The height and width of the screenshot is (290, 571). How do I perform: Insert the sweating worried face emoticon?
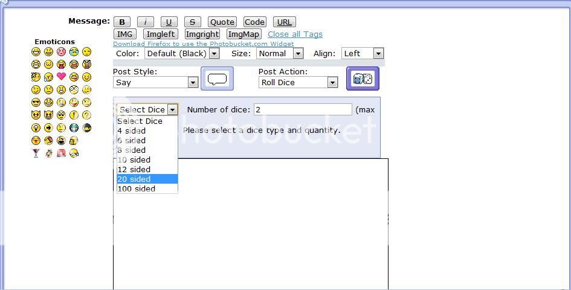(x=48, y=77)
